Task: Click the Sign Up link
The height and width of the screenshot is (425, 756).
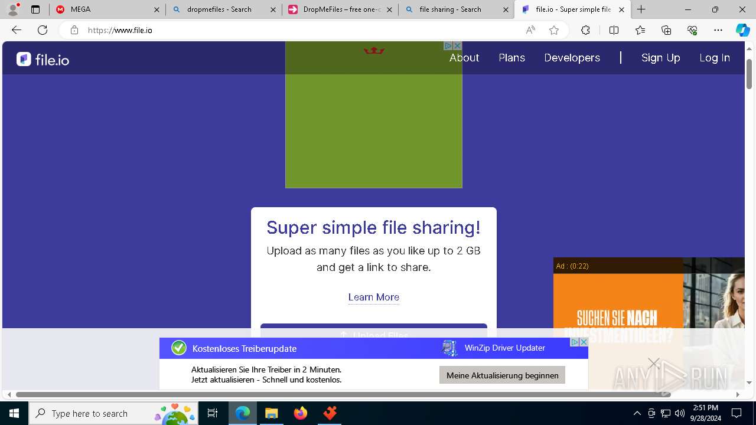Action: [660, 57]
